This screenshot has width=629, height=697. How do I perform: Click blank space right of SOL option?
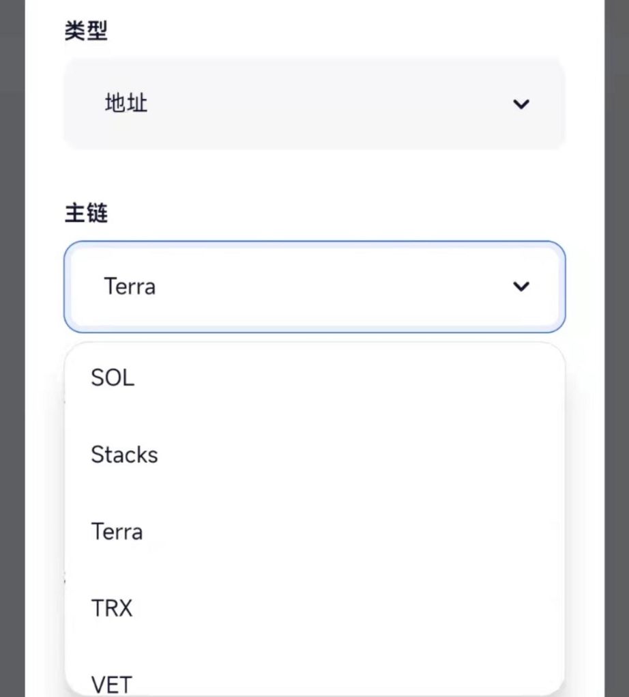point(341,378)
